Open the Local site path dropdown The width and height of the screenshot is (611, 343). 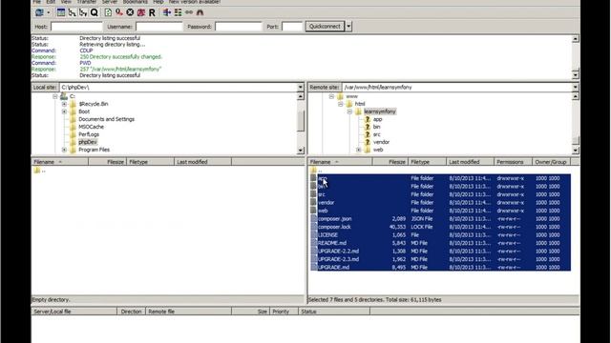pyautogui.click(x=301, y=87)
